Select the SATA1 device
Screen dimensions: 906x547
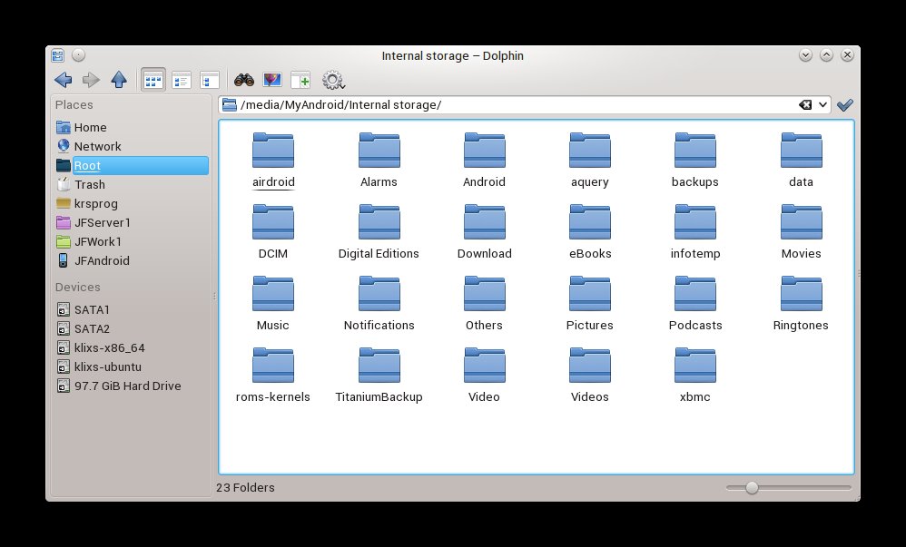[x=132, y=309]
